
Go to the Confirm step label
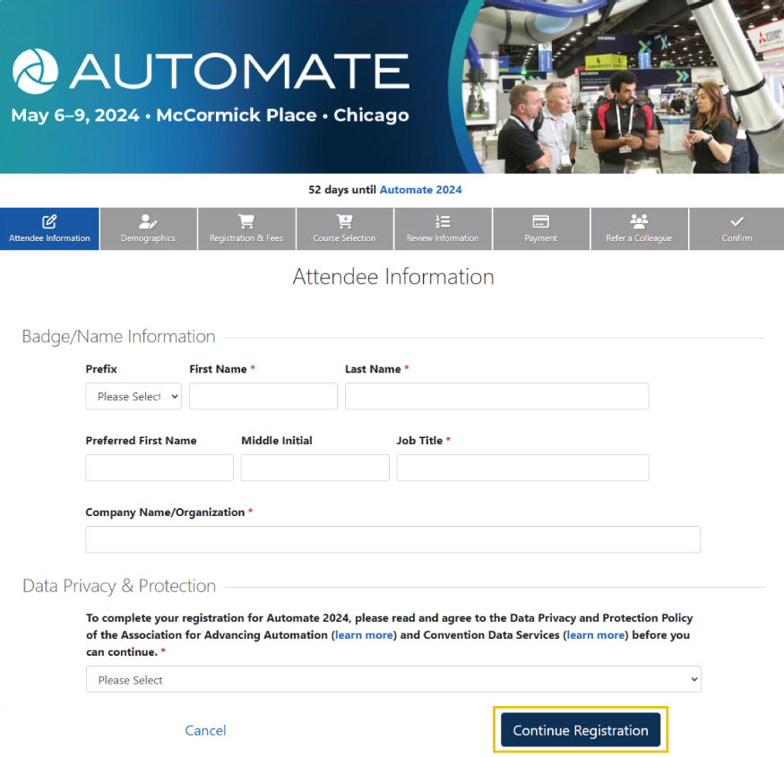737,238
